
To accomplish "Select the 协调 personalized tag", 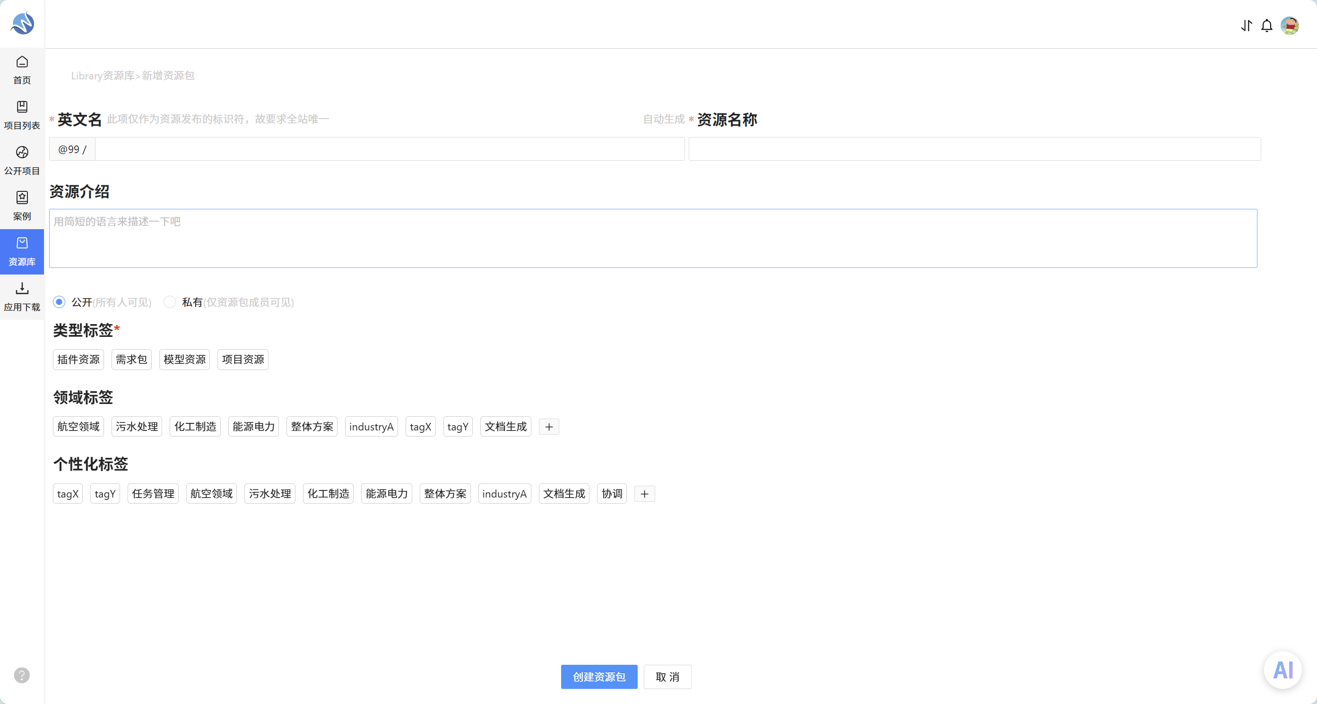I will click(x=612, y=494).
